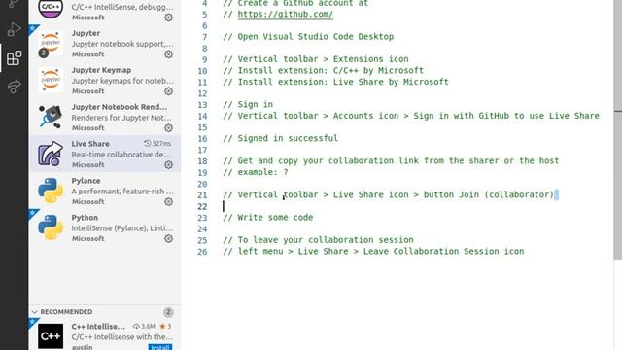The width and height of the screenshot is (622, 350).
Task: Select the Python extension logo
Action: pyautogui.click(x=51, y=227)
